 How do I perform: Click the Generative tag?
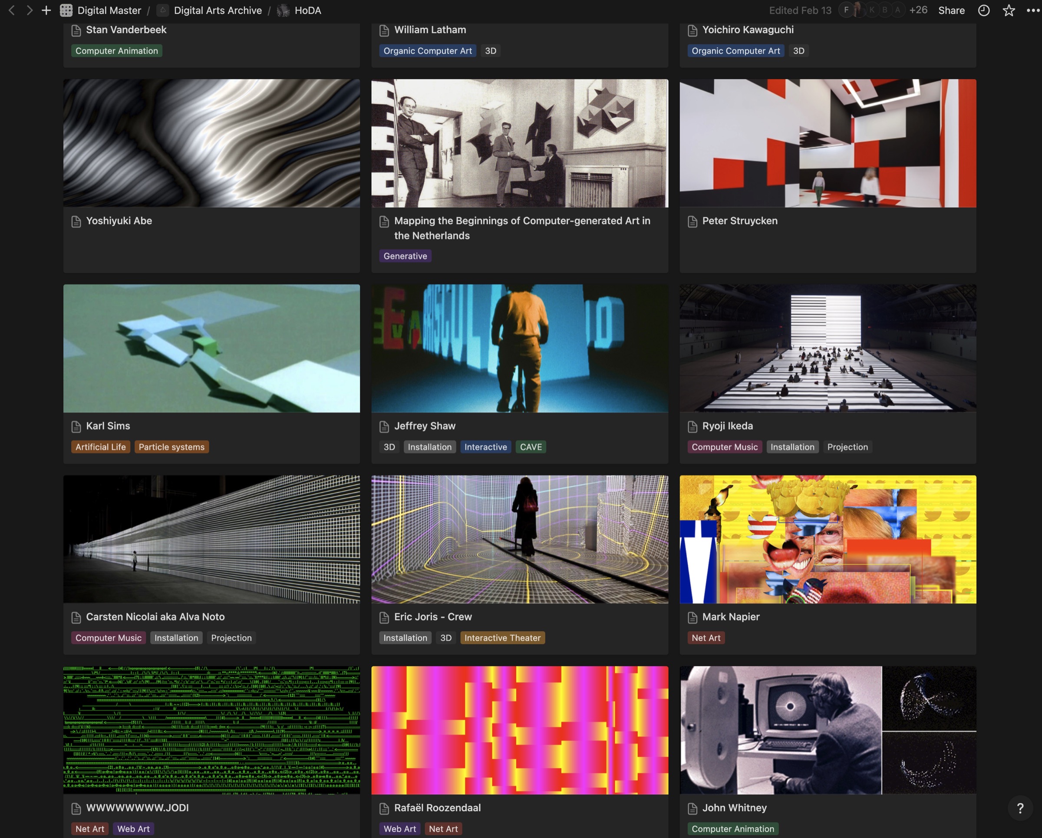(405, 256)
